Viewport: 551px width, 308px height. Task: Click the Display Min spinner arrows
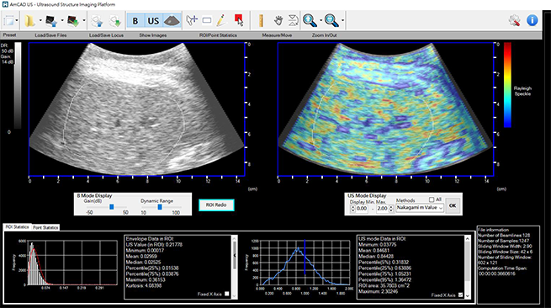[352, 209]
